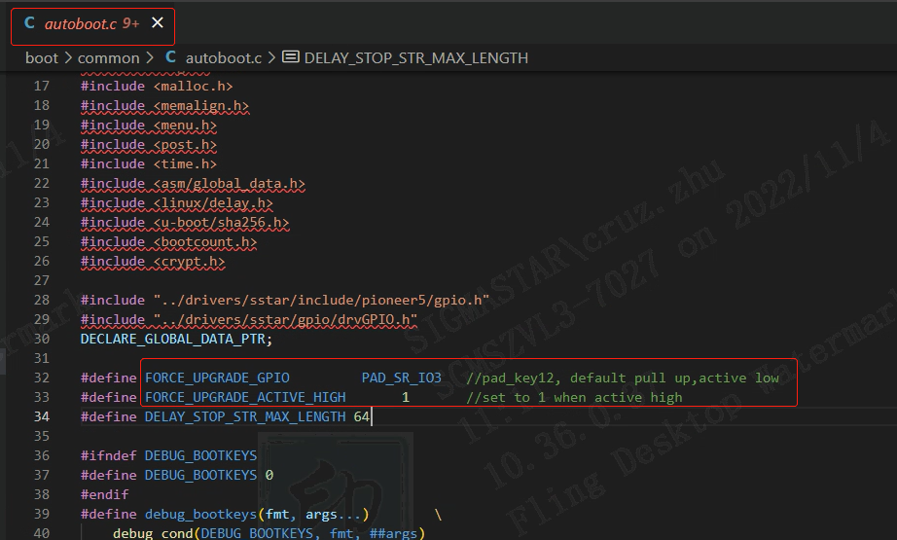Screen dimensions: 897x540
Task: Click the PAD_SR_IO3 value on line 32
Action: pos(401,378)
